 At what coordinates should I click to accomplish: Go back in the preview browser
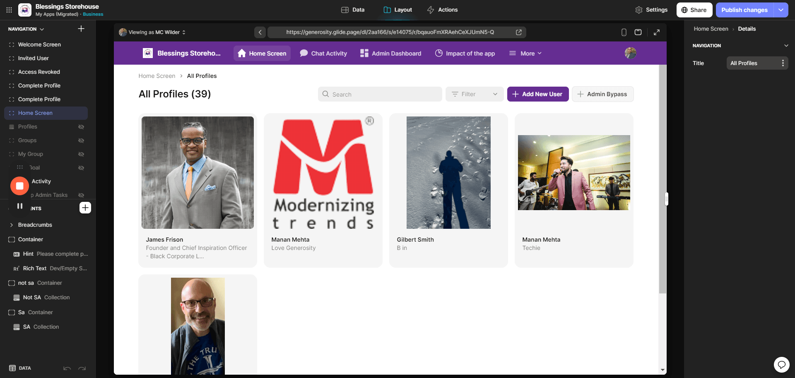click(x=260, y=32)
